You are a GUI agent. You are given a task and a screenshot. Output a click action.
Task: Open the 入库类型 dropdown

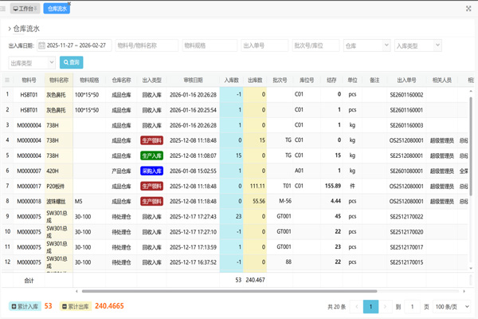click(418, 45)
